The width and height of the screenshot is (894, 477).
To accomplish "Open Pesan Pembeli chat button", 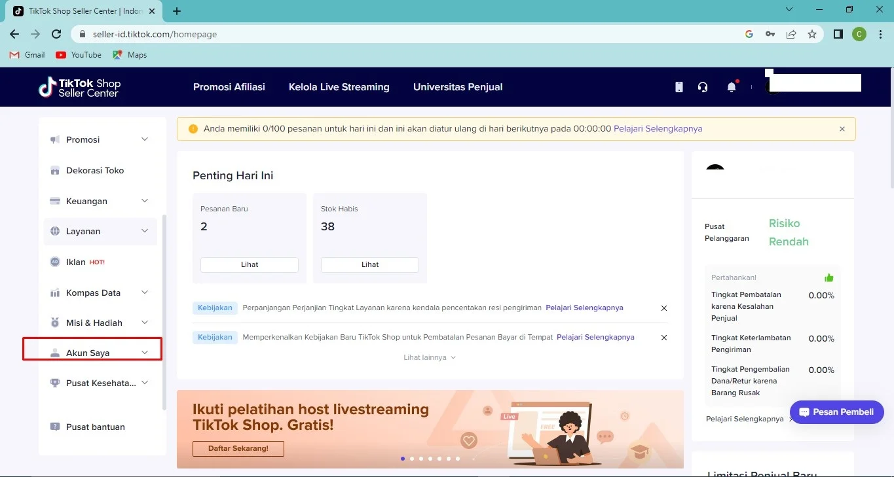I will coord(837,412).
